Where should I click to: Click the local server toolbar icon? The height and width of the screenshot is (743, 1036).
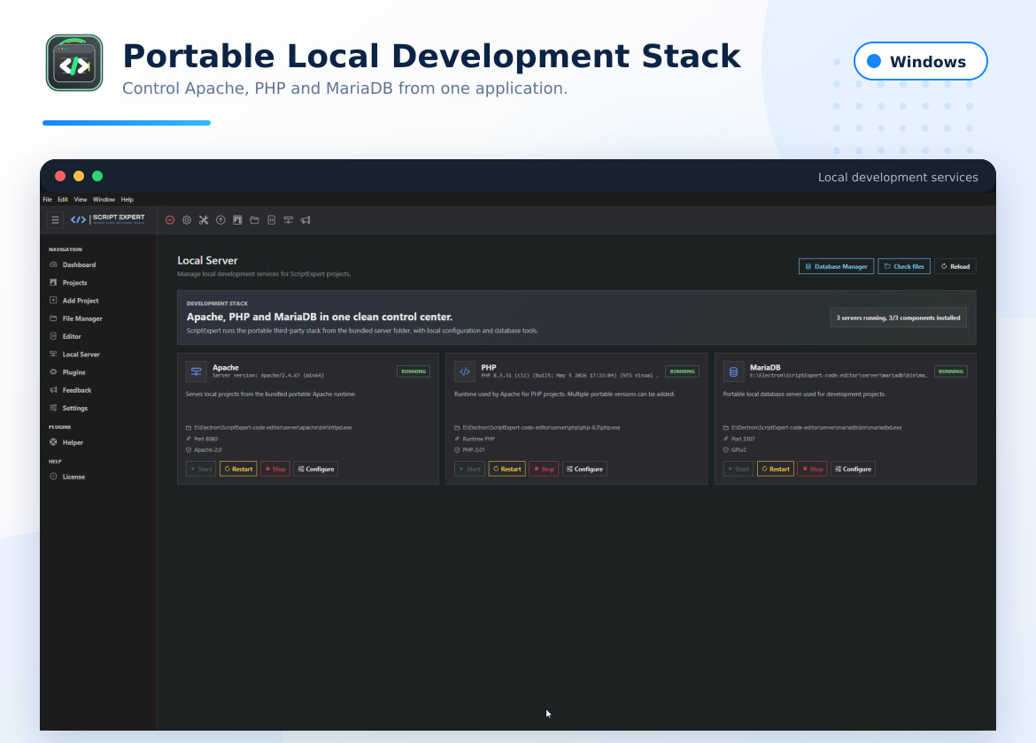(288, 219)
